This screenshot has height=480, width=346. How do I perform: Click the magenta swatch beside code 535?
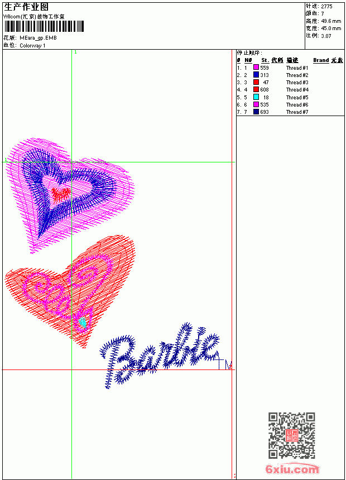256,104
